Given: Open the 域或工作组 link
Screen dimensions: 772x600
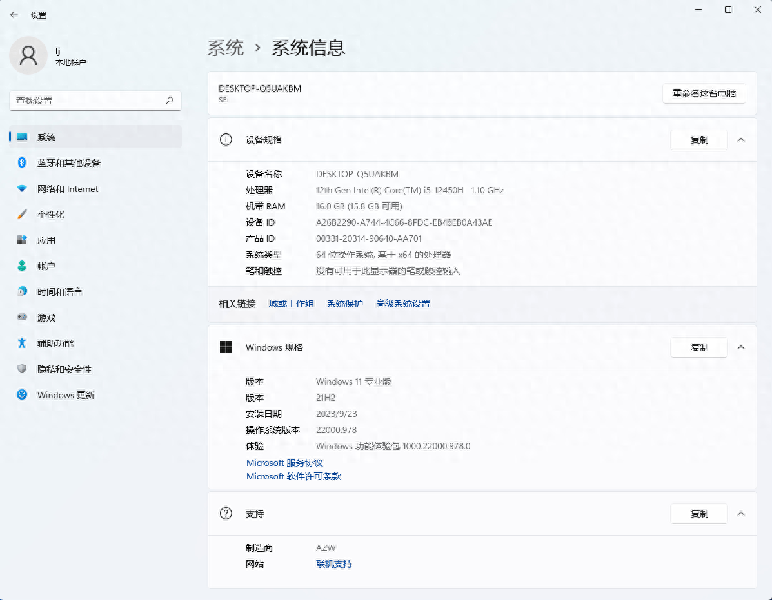Looking at the screenshot, I should pyautogui.click(x=292, y=304).
